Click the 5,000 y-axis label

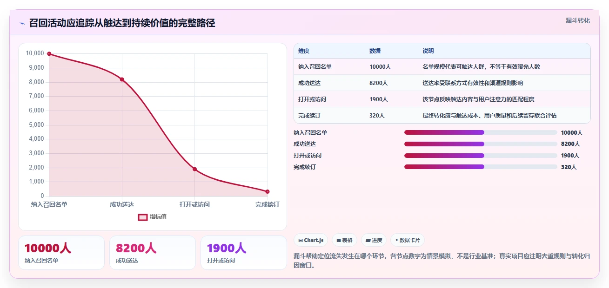tap(36, 125)
